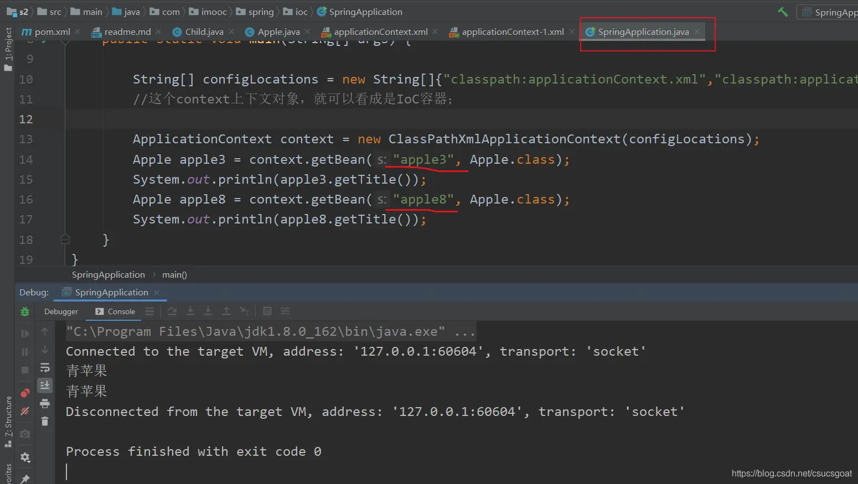Click the Evaluate Expression calculator icon
Image resolution: width=858 pixels, height=484 pixels.
(x=267, y=311)
